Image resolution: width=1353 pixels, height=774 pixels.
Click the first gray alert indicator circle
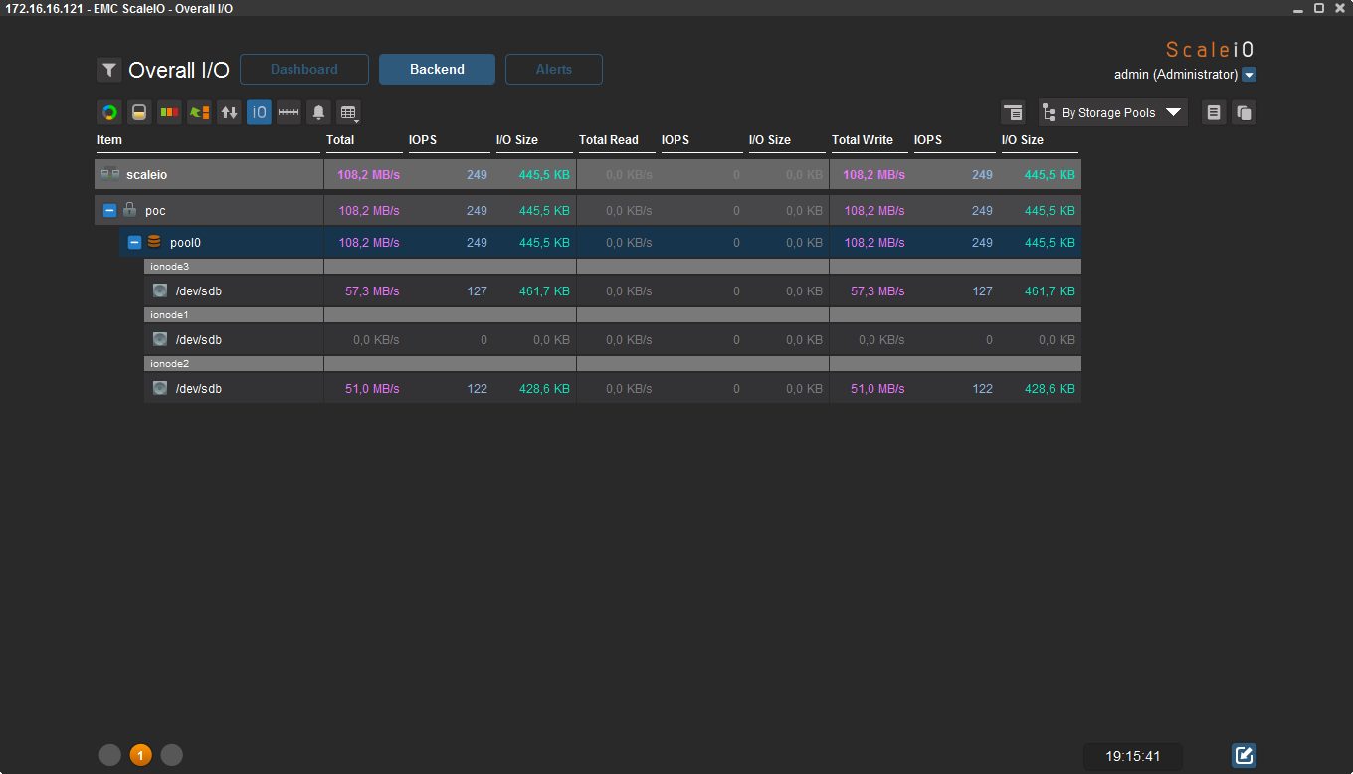[109, 755]
